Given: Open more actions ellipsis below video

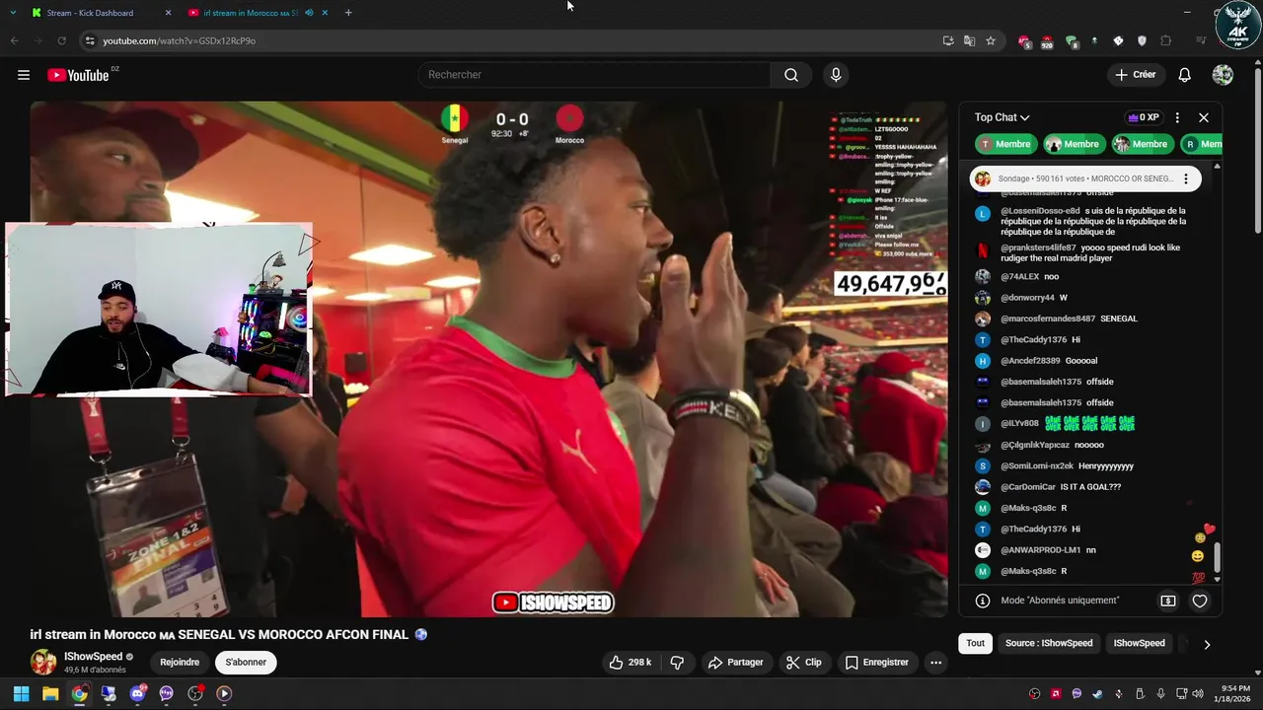Looking at the screenshot, I should [935, 663].
